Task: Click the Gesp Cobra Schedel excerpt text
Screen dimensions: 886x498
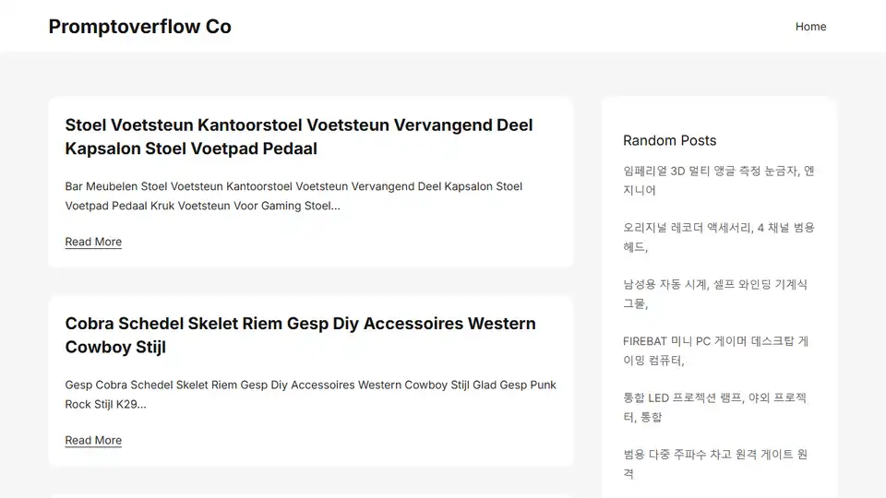Action: pyautogui.click(x=310, y=395)
